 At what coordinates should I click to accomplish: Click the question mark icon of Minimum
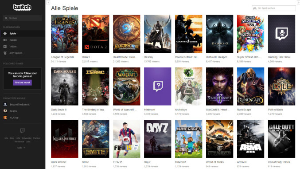(x=158, y=86)
